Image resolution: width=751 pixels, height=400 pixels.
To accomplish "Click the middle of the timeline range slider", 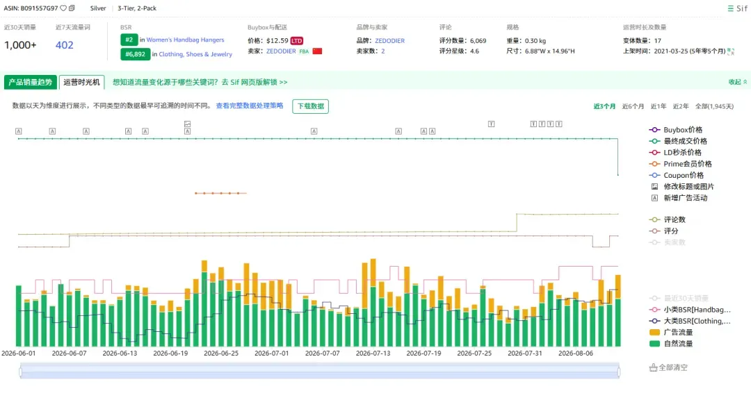I will click(x=319, y=372).
